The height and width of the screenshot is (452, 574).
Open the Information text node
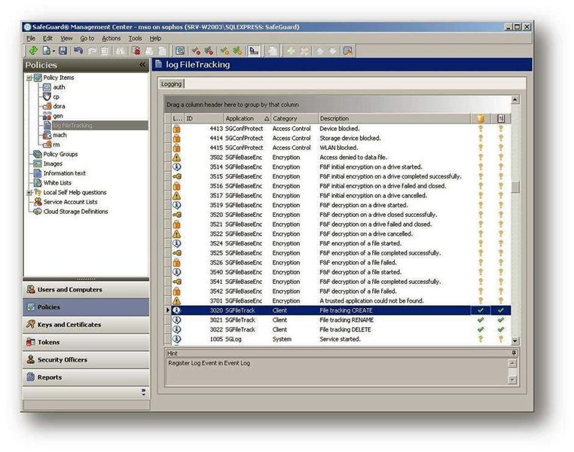tap(65, 173)
